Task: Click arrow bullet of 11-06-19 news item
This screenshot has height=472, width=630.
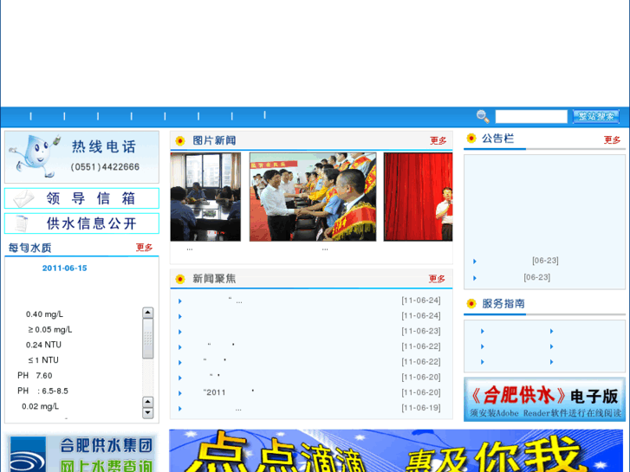Action: click(x=180, y=409)
